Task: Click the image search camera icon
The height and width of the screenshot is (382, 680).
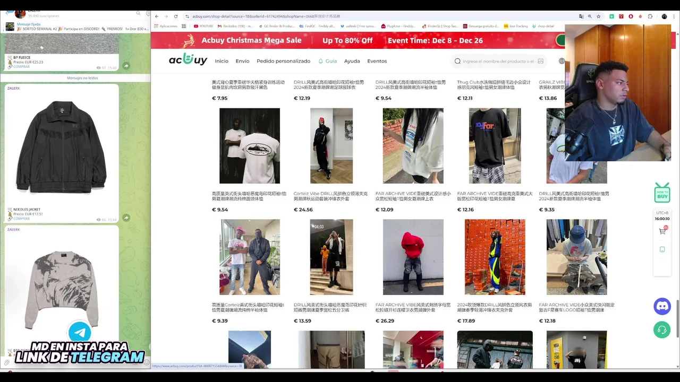Action: 540,61
